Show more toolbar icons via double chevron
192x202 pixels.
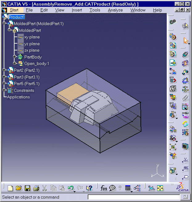(x=172, y=185)
